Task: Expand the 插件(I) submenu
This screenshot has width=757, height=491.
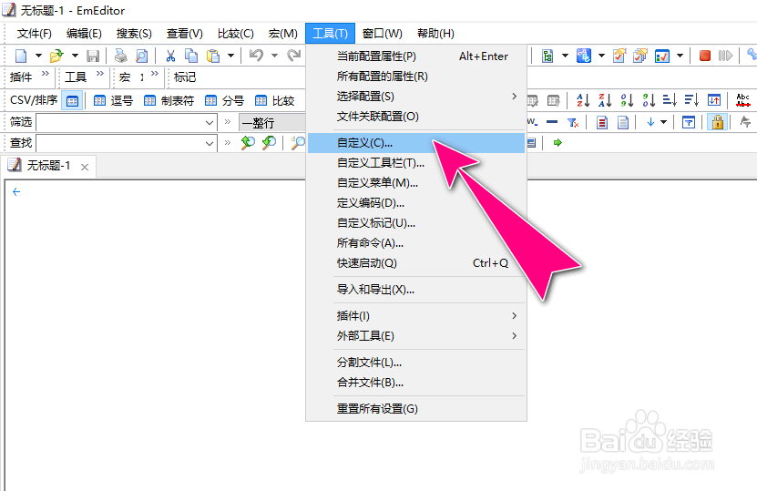Action: point(416,316)
